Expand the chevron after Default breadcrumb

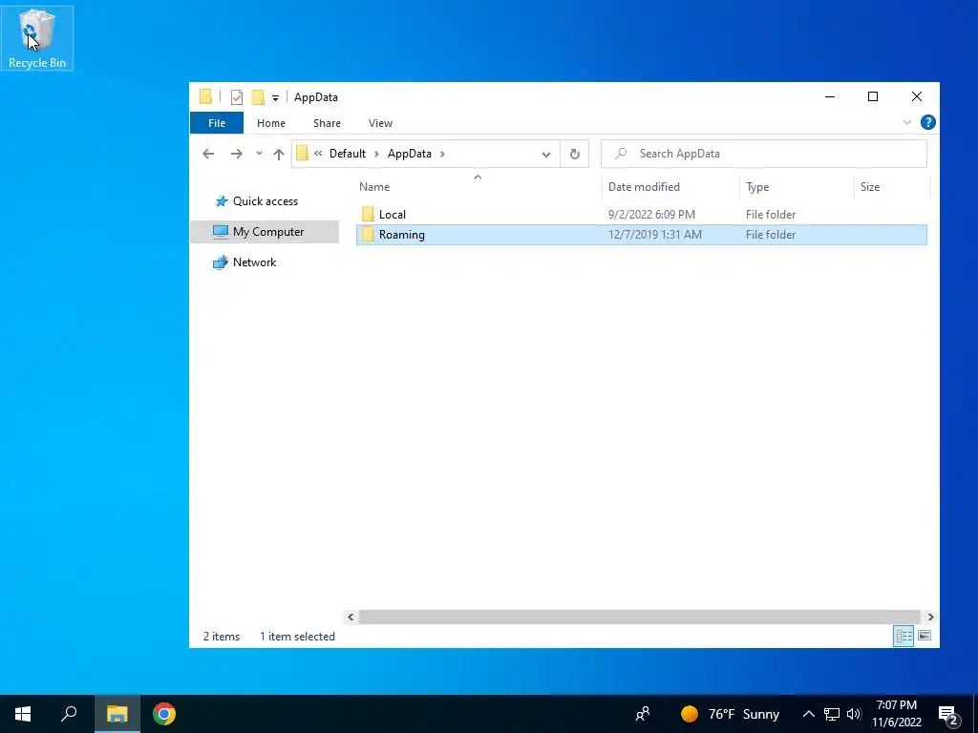tap(376, 154)
